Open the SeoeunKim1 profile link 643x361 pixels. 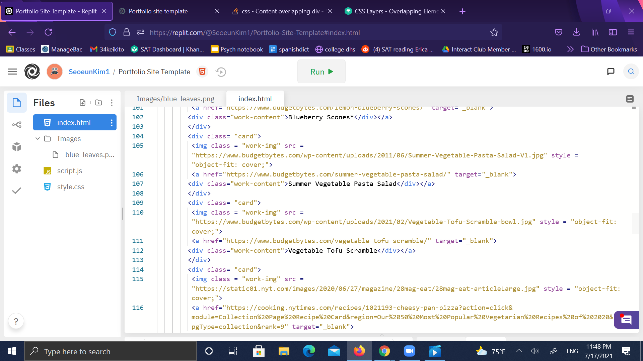point(89,72)
